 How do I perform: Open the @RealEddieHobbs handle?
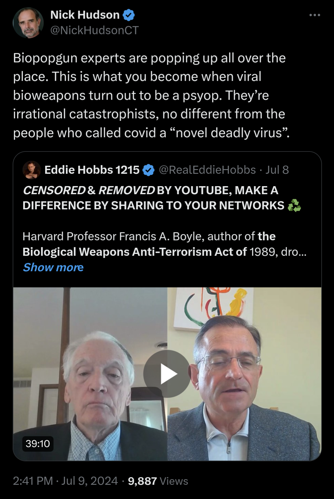(207, 170)
